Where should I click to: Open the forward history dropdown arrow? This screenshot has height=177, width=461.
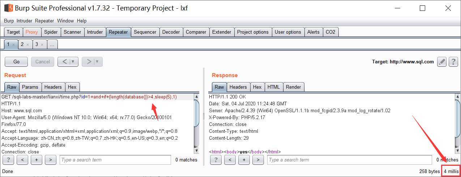pos(98,62)
